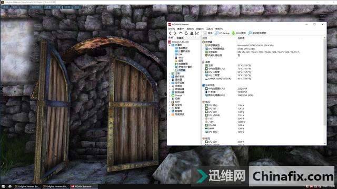Screen dimensions: 337x189
Task: Switch to the Favorites tab
Action: (x=180, y=38)
